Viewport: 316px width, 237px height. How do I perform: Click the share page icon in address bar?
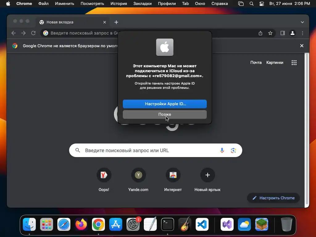[260, 33]
